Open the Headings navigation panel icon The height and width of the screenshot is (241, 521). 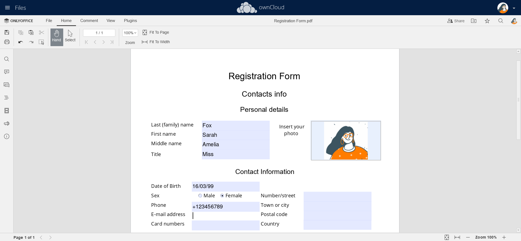click(x=7, y=98)
